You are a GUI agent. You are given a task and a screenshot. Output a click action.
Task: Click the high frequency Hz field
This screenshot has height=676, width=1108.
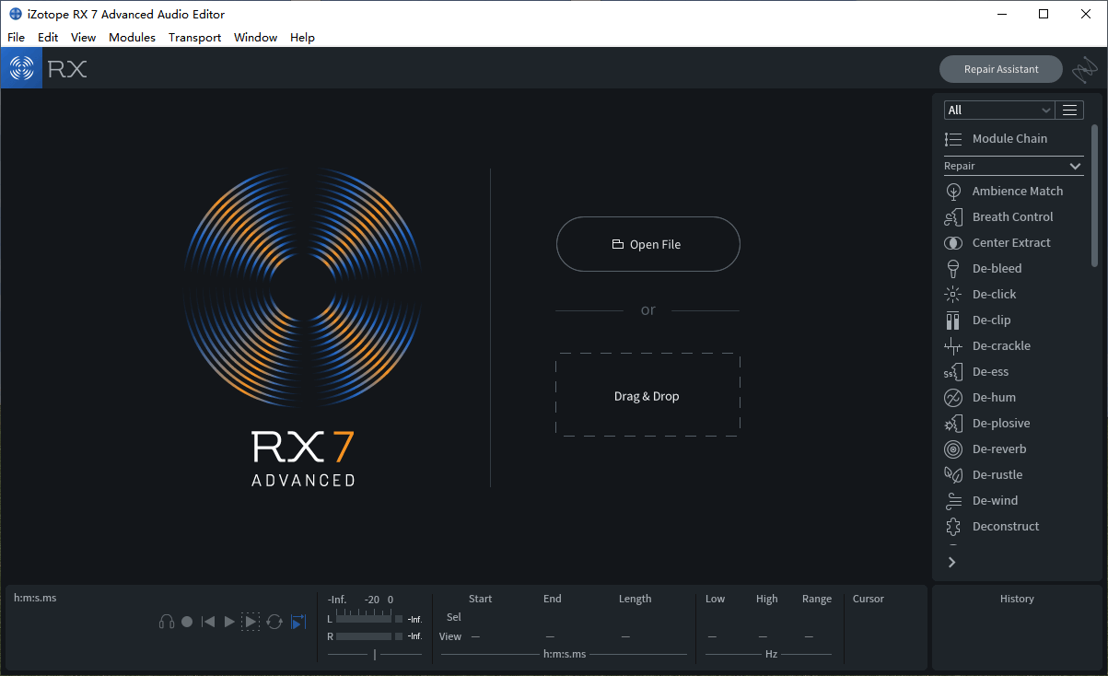(763, 636)
